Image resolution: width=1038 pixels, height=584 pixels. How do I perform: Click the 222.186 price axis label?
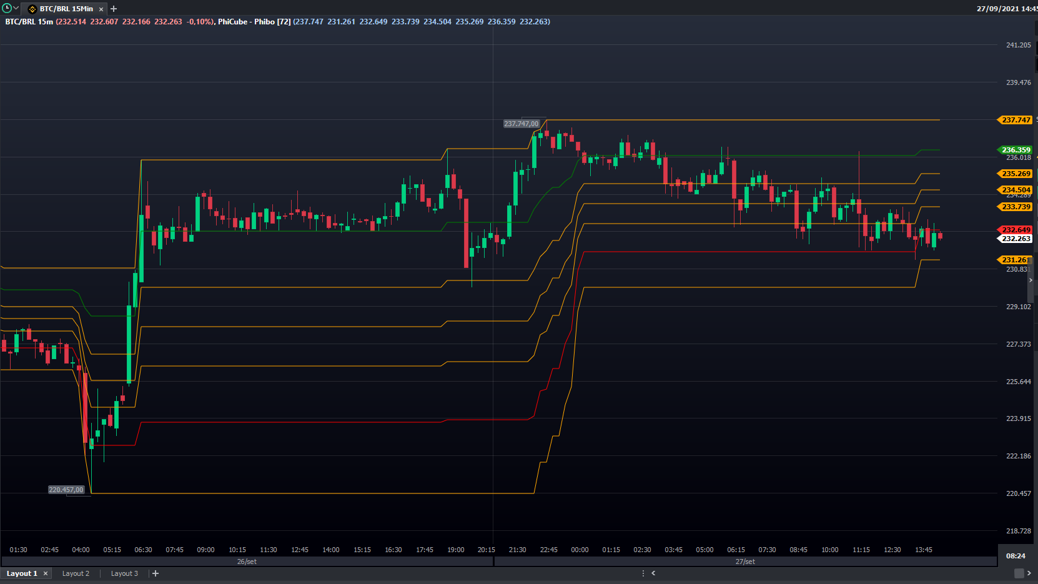[x=1019, y=456]
